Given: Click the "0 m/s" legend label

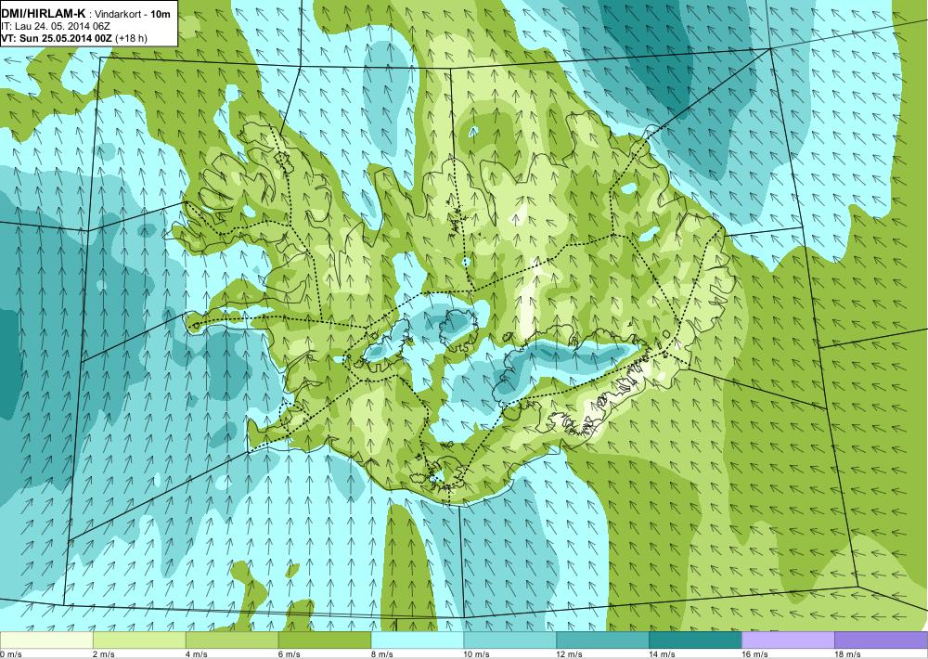Looking at the screenshot, I should (x=10, y=654).
